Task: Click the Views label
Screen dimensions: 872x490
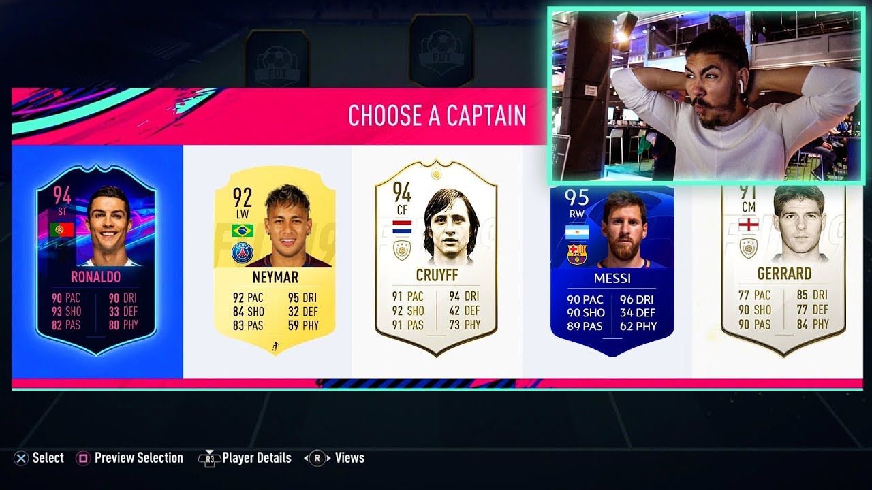Action: coord(349,458)
